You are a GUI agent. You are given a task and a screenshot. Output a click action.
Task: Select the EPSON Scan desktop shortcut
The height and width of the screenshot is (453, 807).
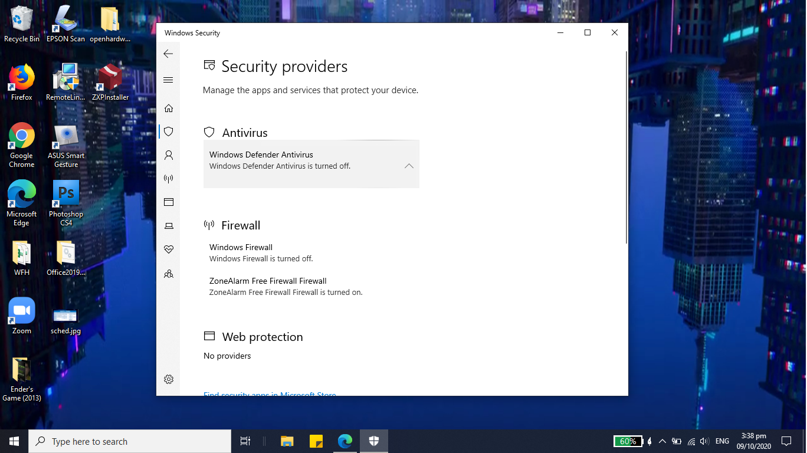[66, 24]
